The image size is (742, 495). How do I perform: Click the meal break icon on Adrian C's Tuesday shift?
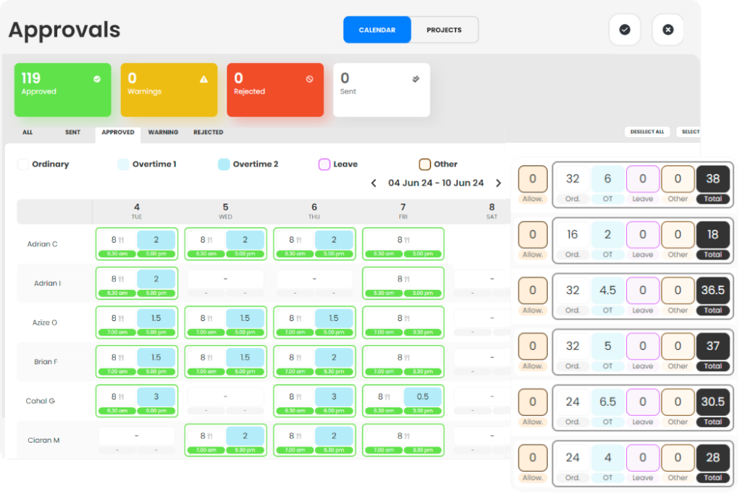[121, 239]
